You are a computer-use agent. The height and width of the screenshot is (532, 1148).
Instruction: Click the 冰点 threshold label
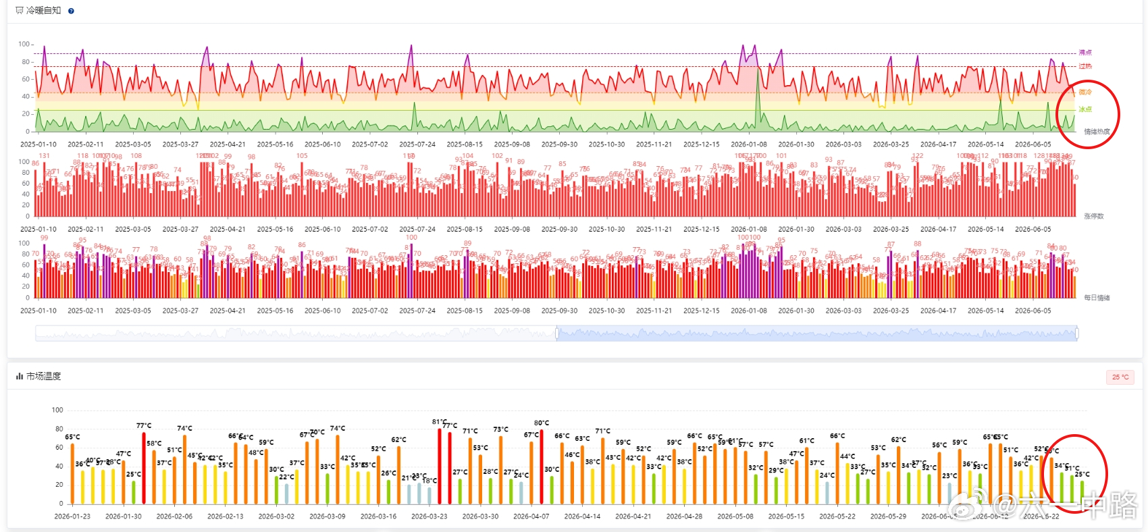click(x=1085, y=109)
